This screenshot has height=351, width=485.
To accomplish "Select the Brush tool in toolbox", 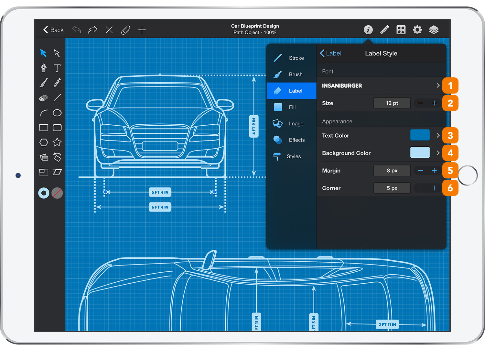I will pyautogui.click(x=44, y=83).
